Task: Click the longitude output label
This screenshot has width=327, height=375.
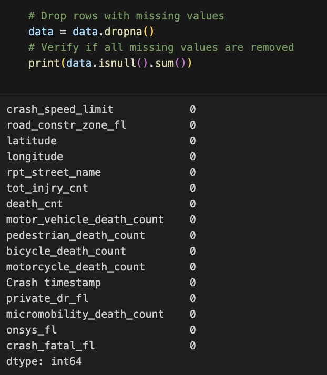Action: point(35,157)
